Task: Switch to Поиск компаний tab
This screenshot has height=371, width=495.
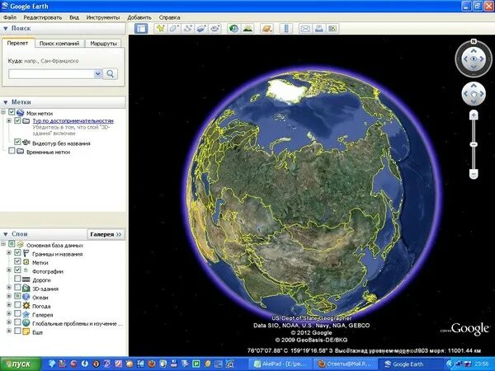Action: pyautogui.click(x=59, y=44)
